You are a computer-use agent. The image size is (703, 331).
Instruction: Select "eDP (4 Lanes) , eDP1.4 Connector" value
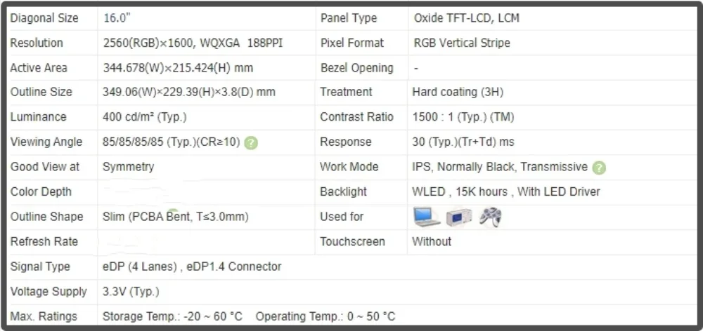pos(192,266)
